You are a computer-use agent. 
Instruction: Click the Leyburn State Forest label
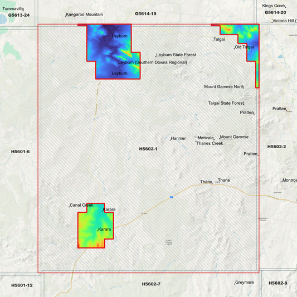point(176,55)
